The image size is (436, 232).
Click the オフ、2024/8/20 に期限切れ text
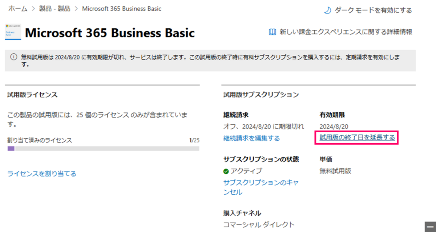(263, 127)
